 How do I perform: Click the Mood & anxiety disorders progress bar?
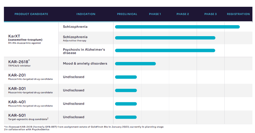click(135, 64)
